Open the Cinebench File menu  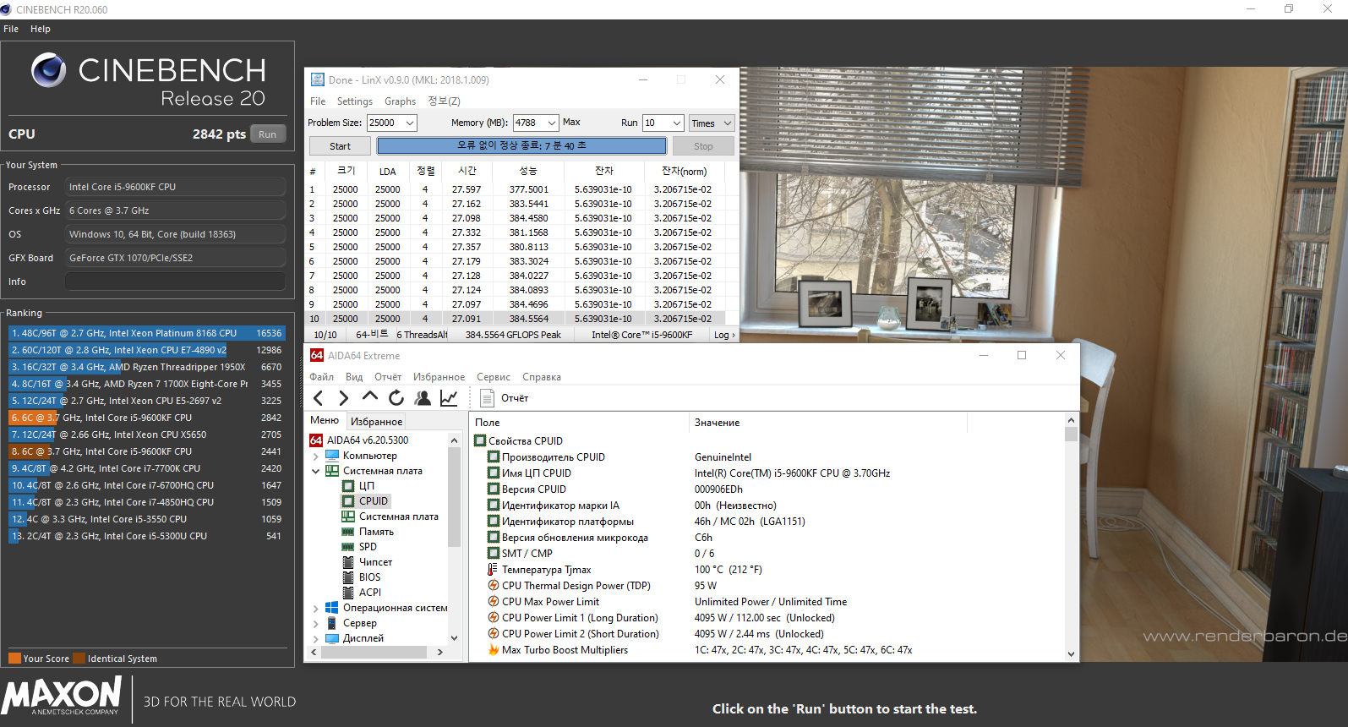tap(11, 29)
